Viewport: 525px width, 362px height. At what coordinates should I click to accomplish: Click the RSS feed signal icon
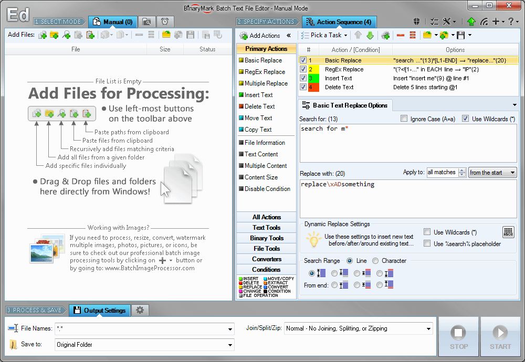(x=484, y=22)
